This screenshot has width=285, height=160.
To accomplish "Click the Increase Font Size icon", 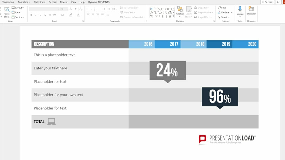I will (x=71, y=9).
